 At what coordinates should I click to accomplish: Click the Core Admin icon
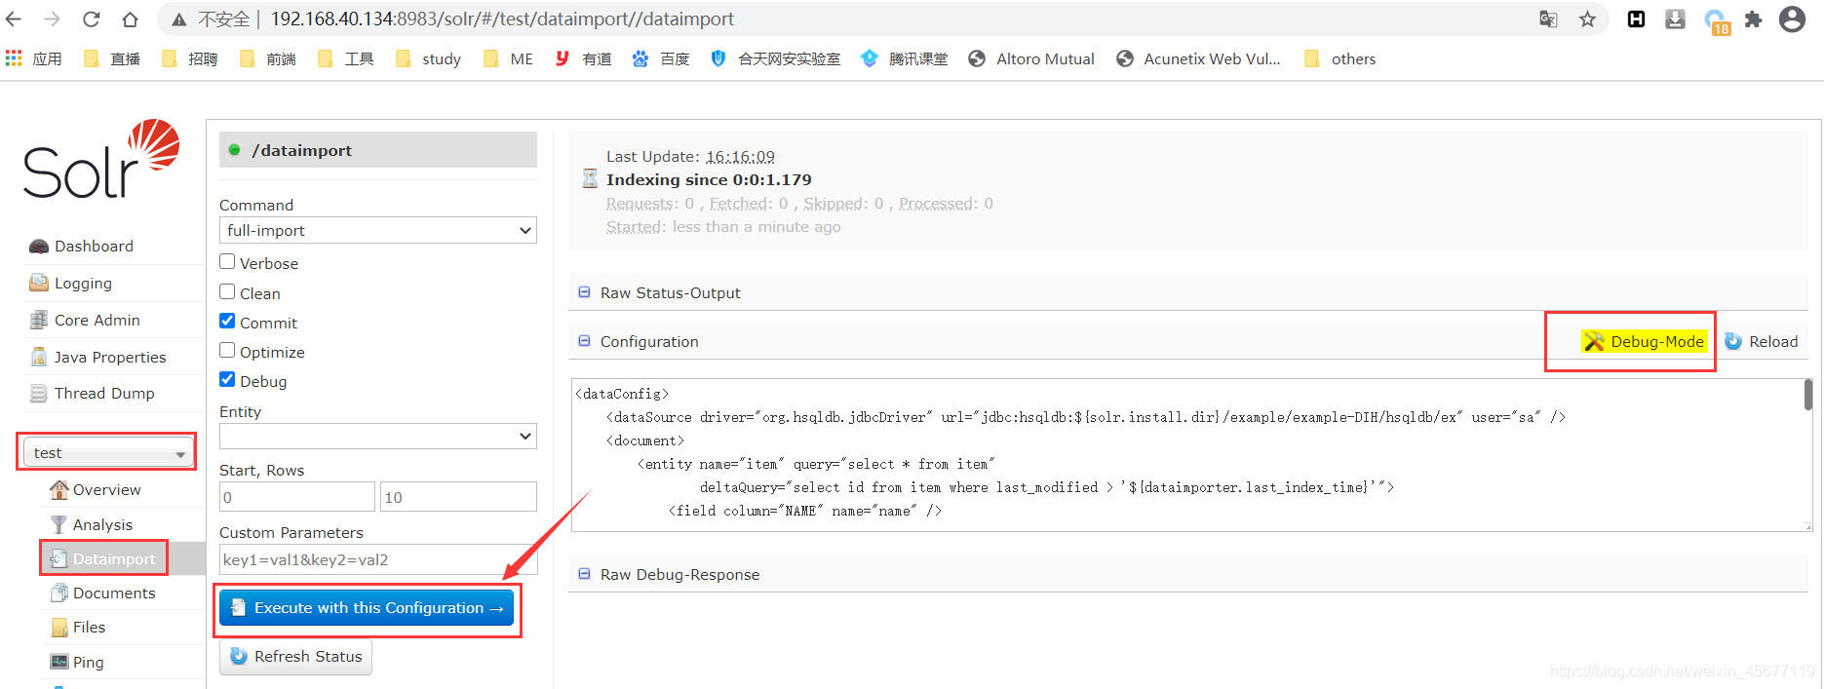coord(39,320)
